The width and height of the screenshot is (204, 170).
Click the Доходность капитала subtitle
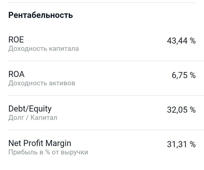click(43, 49)
